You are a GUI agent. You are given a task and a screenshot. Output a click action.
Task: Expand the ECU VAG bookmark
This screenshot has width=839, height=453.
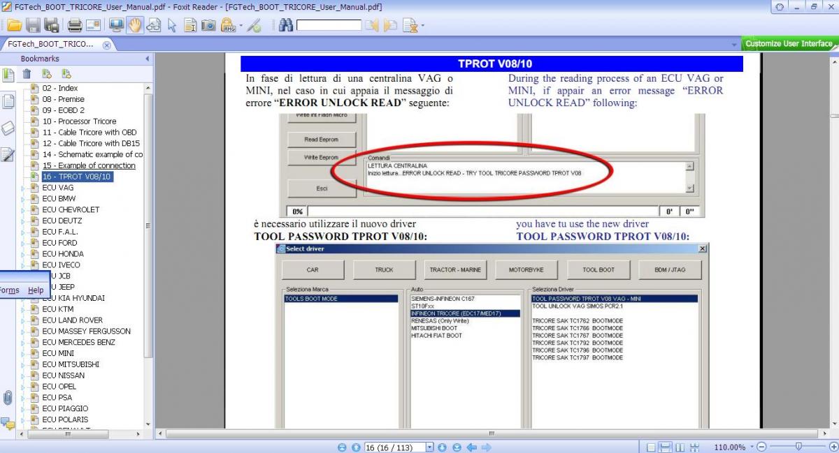[22, 188]
